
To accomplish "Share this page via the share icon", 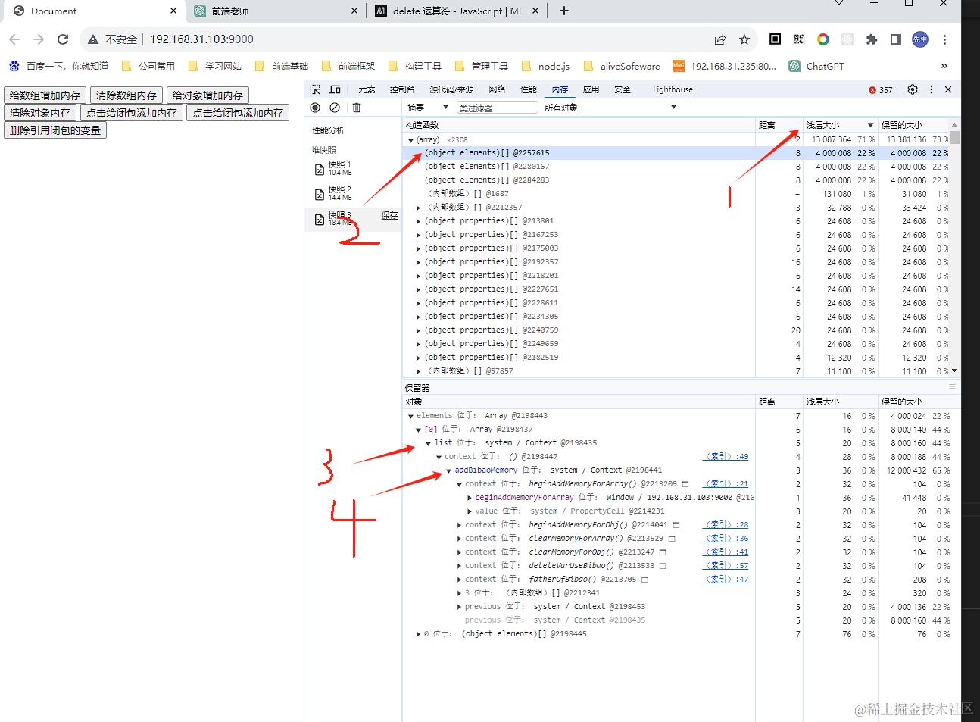I will click(x=719, y=39).
